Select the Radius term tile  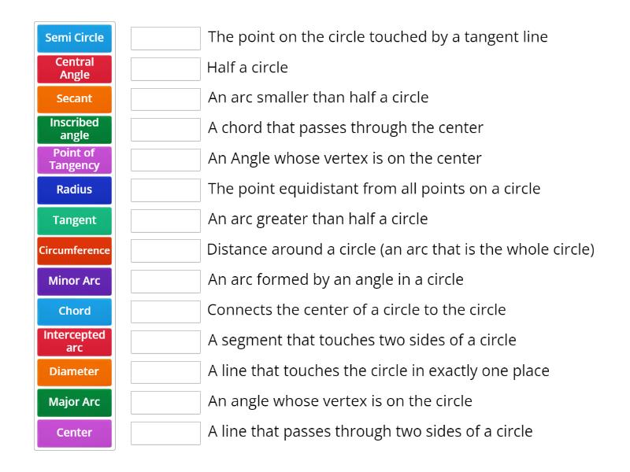74,190
